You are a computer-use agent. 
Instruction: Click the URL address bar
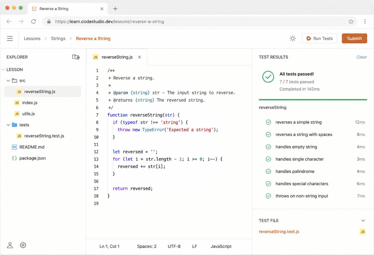199,22
